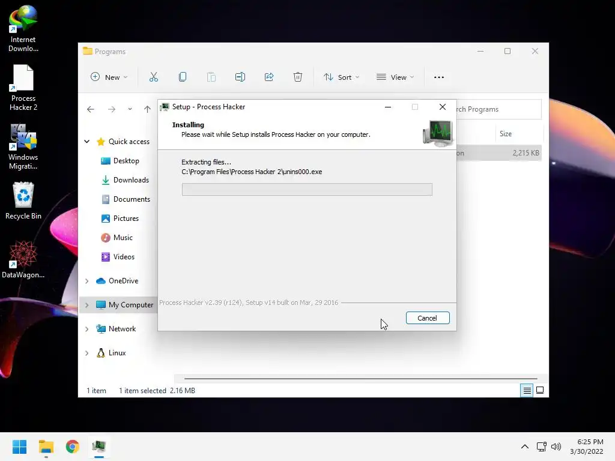
Task: Open the View dropdown menu
Action: tap(395, 77)
